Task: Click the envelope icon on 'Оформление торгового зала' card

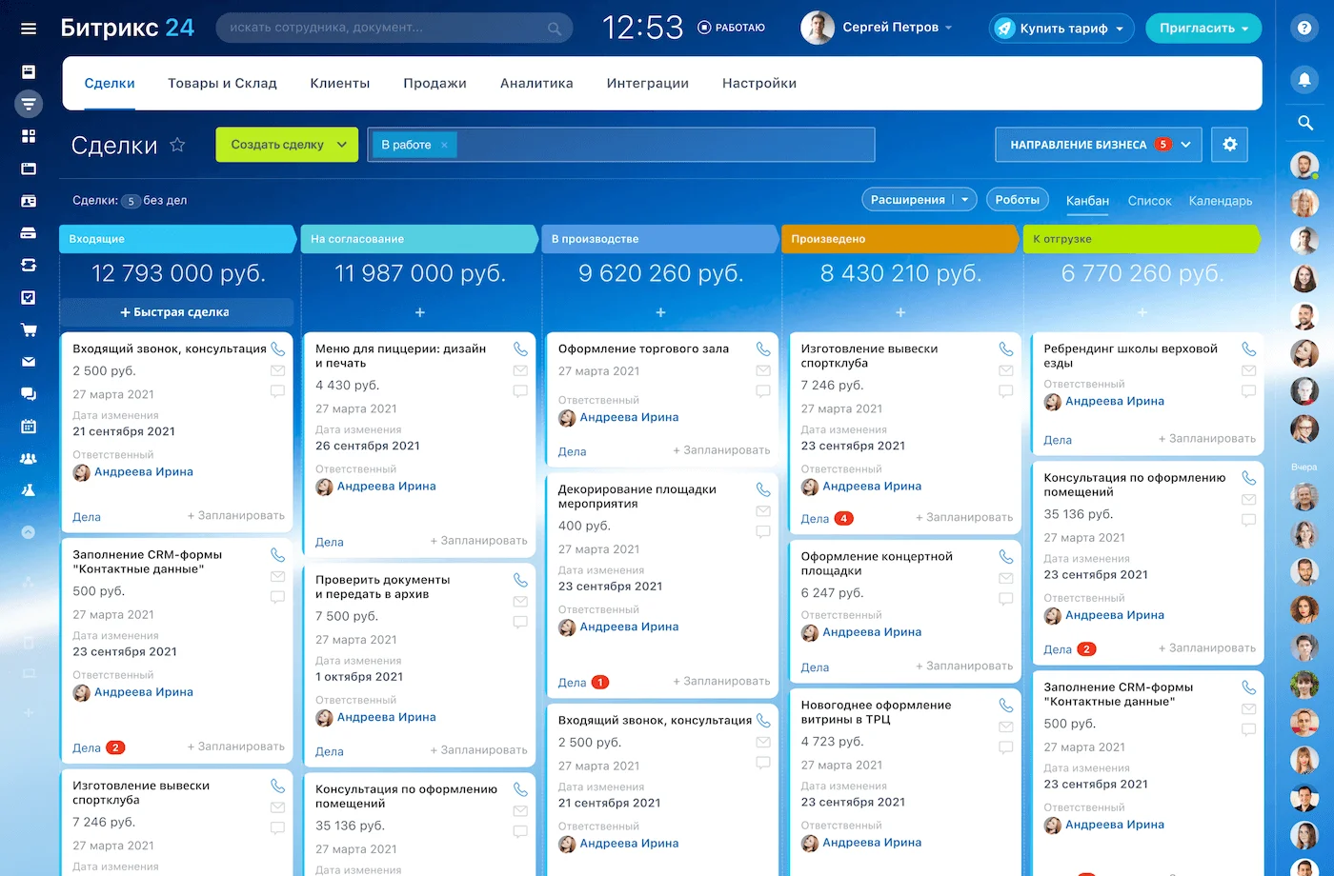Action: pyautogui.click(x=762, y=369)
